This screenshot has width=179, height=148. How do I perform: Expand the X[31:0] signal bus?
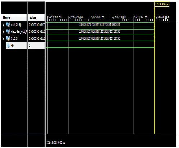3,39
